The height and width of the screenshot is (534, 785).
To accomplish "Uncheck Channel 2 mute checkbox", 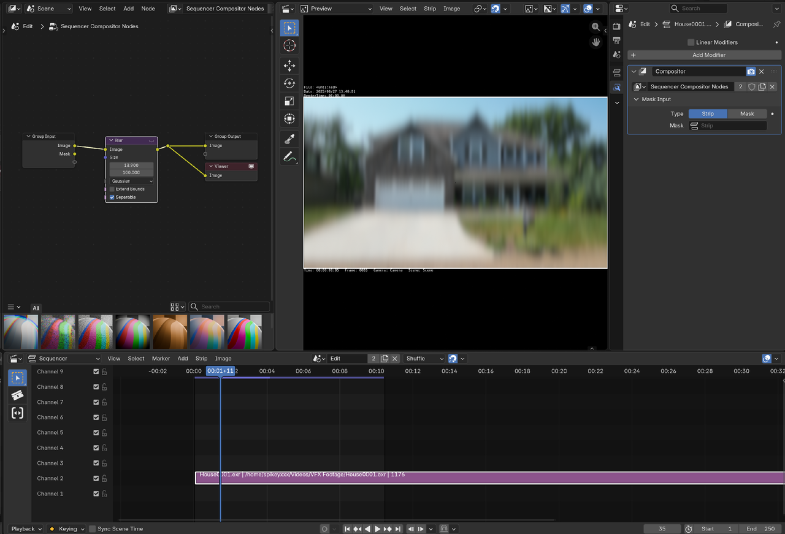I will tap(96, 478).
